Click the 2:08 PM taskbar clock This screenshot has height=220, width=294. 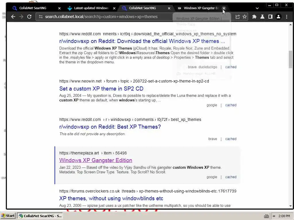tap(284, 216)
